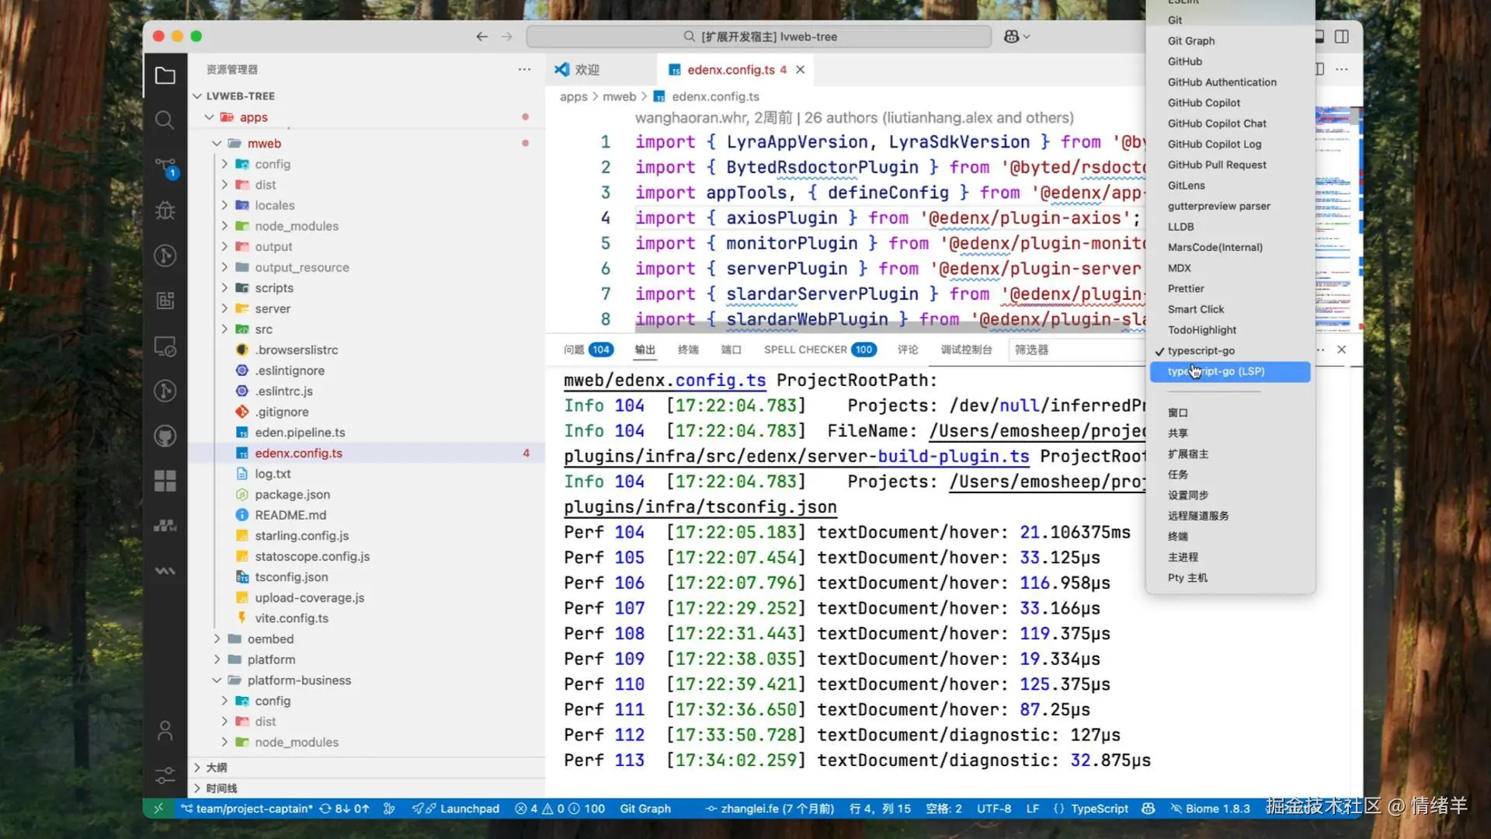Toggle the panel layout icon at top right
The height and width of the screenshot is (839, 1491).
[x=1318, y=36]
